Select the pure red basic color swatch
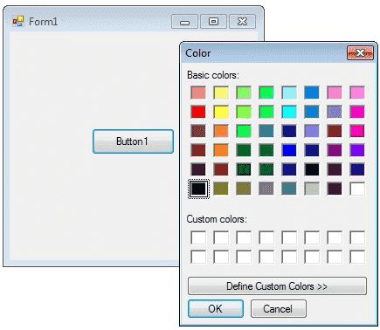This screenshot has width=380, height=330. [198, 112]
